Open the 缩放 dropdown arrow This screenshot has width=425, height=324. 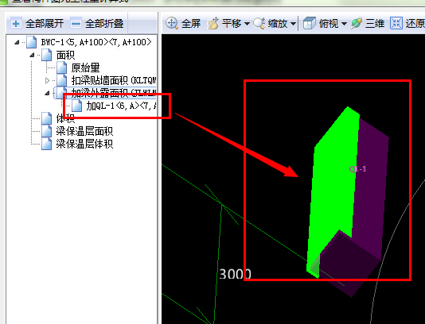pyautogui.click(x=293, y=24)
